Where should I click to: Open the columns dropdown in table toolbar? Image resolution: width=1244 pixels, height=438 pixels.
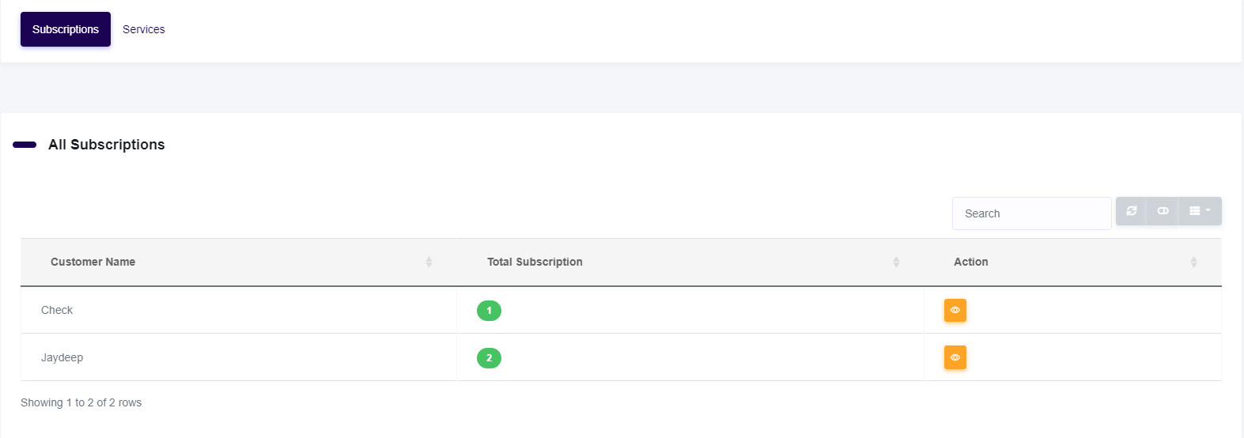pos(1200,211)
